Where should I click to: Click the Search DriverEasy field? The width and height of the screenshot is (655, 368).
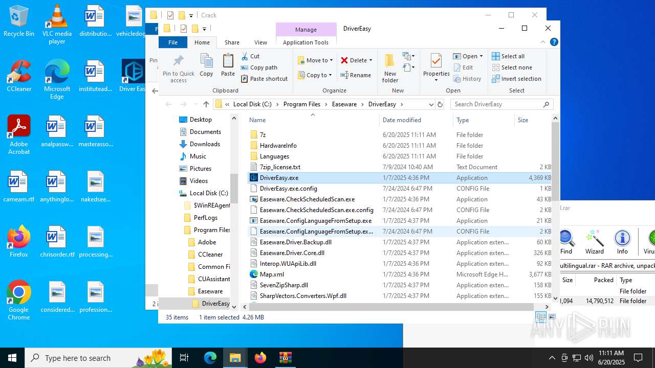[501, 104]
